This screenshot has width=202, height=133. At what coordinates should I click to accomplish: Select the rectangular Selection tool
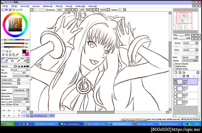[x=3, y=52]
